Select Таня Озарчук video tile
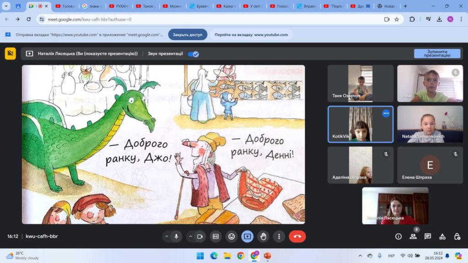This screenshot has width=468, height=263. (x=360, y=84)
